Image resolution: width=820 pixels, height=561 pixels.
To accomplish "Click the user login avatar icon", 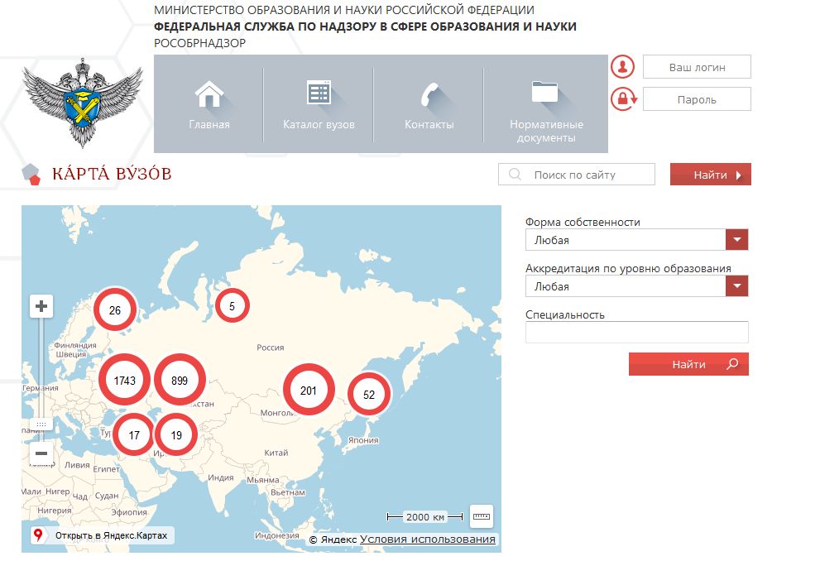I will click(622, 66).
